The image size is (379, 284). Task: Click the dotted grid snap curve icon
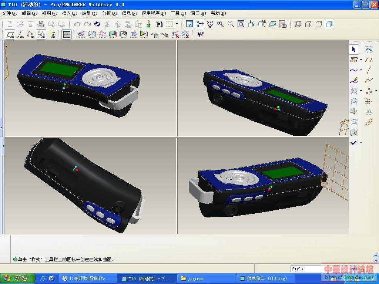369,50
